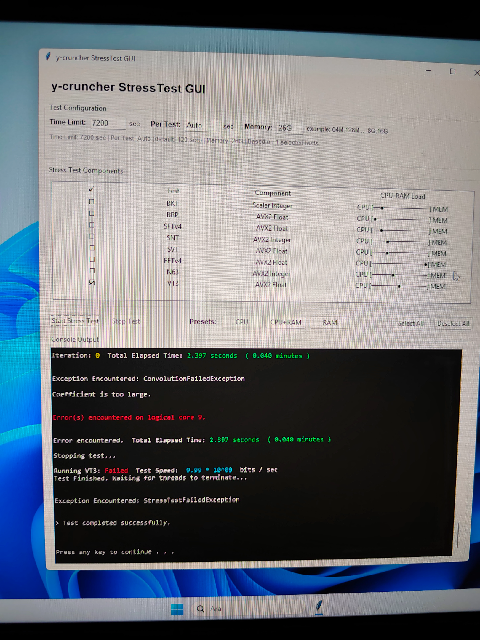Start the stress test
The height and width of the screenshot is (640, 480).
[x=75, y=321]
